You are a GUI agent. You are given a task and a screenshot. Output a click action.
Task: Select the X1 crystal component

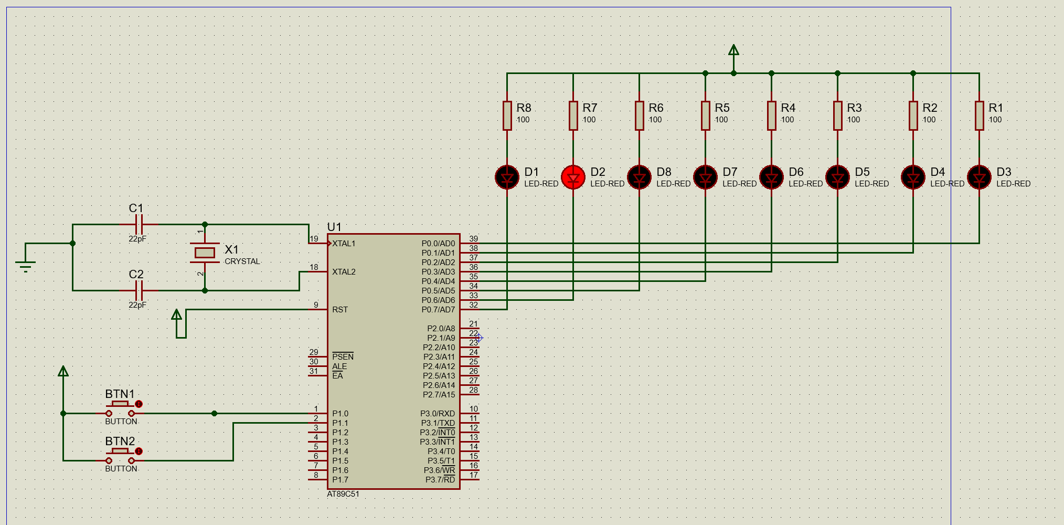tap(205, 253)
